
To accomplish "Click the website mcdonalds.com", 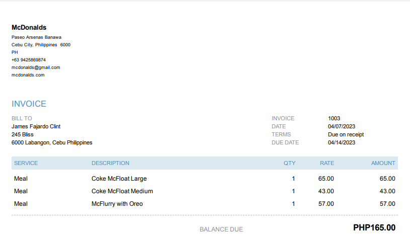I will (28, 75).
